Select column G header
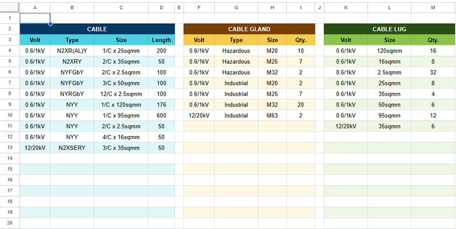The width and height of the screenshot is (456, 229). pos(236,8)
